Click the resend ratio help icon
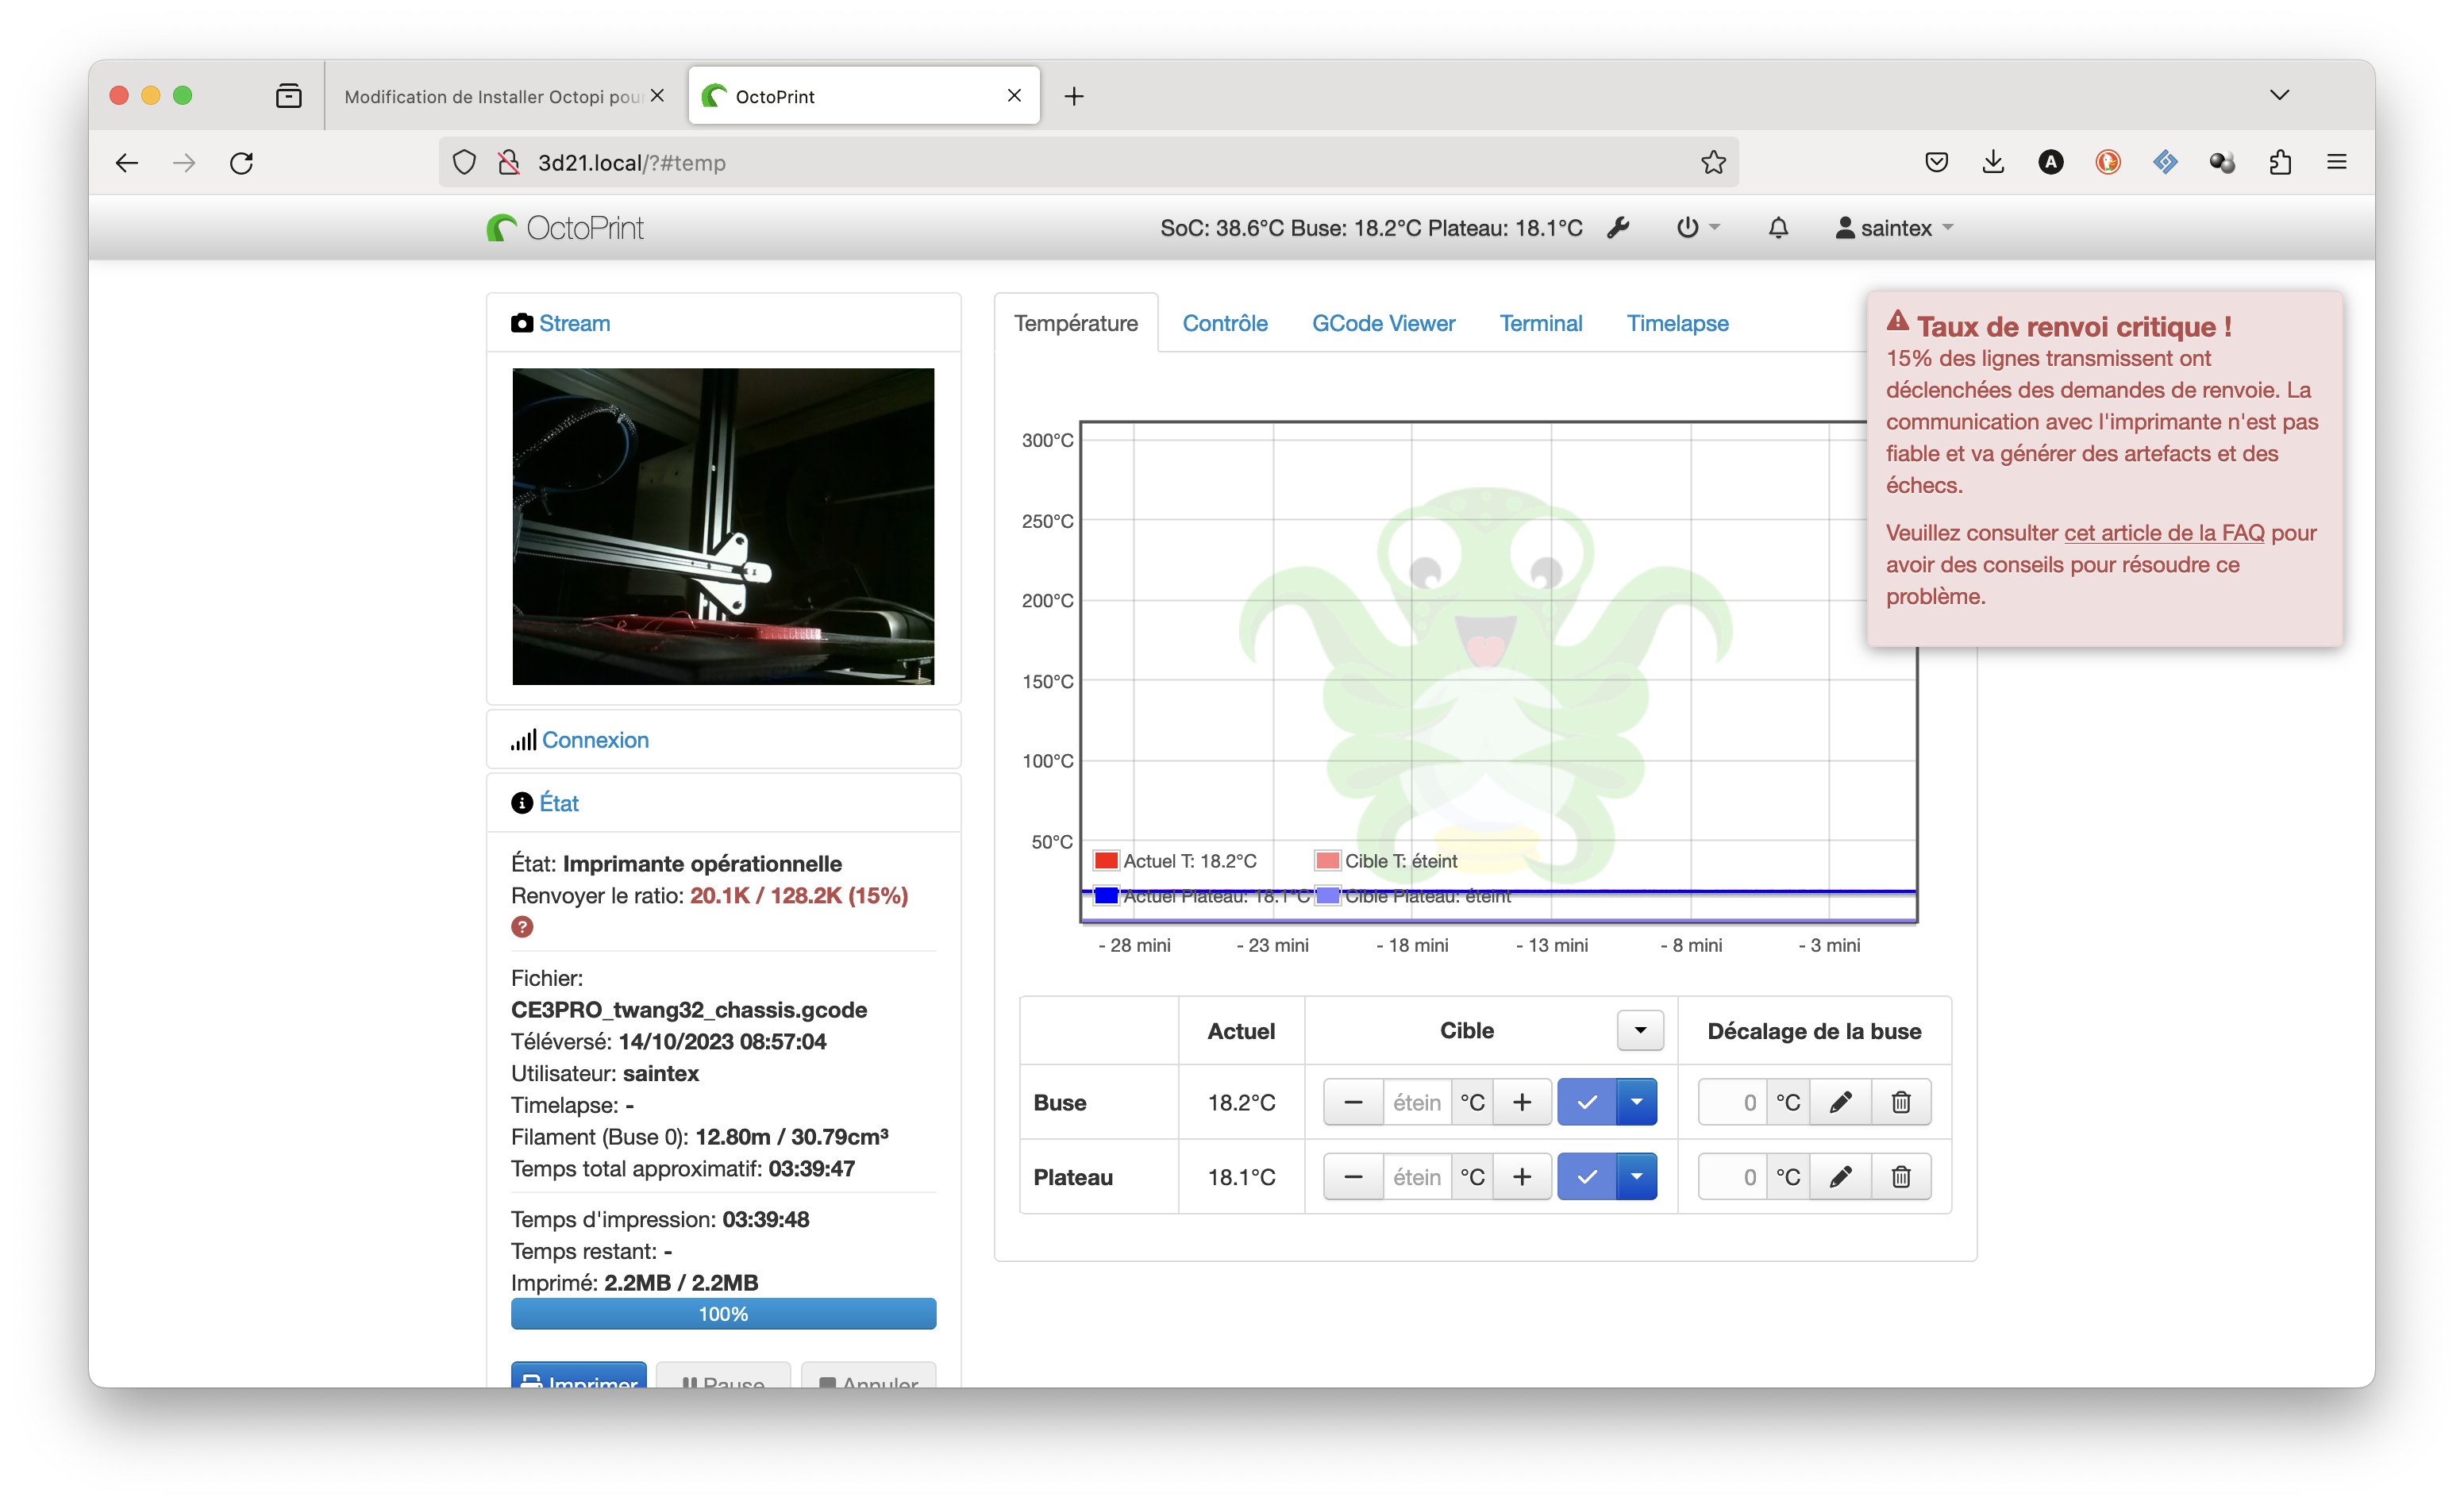This screenshot has width=2464, height=1505. click(522, 926)
